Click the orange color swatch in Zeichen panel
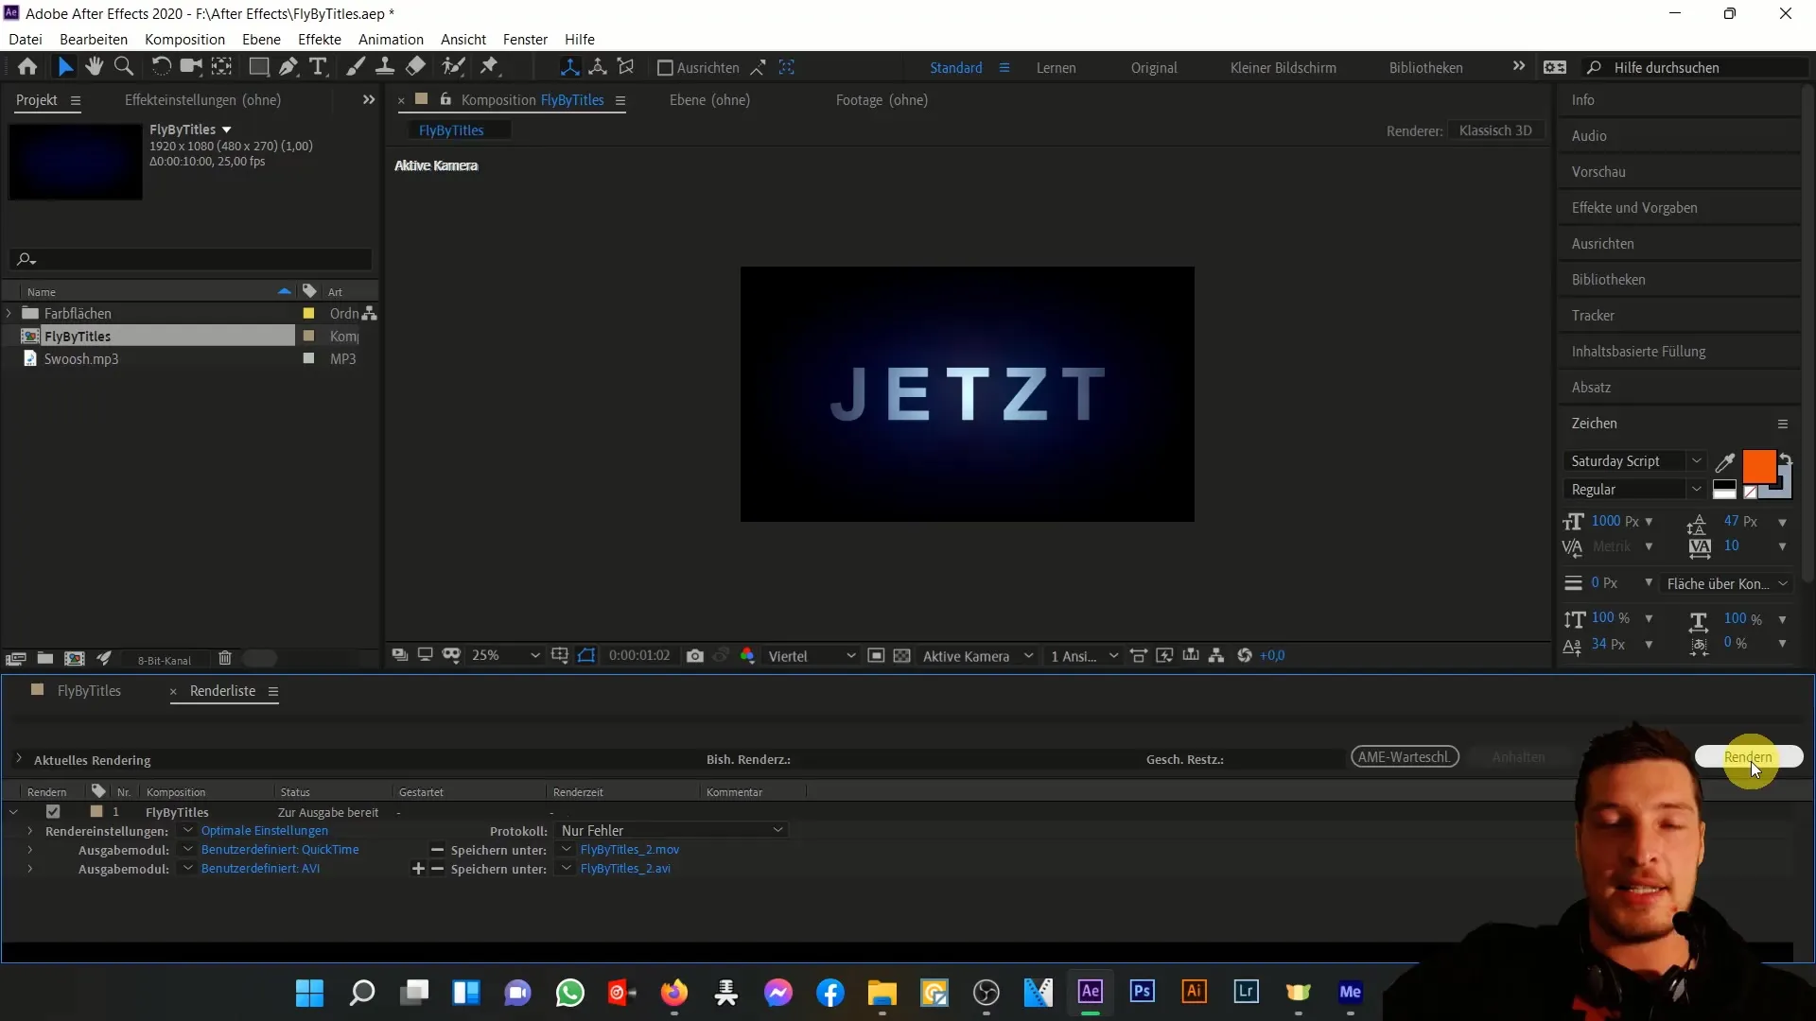 click(x=1760, y=464)
